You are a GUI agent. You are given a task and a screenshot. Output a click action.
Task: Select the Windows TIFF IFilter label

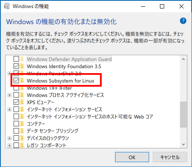coord(49,88)
